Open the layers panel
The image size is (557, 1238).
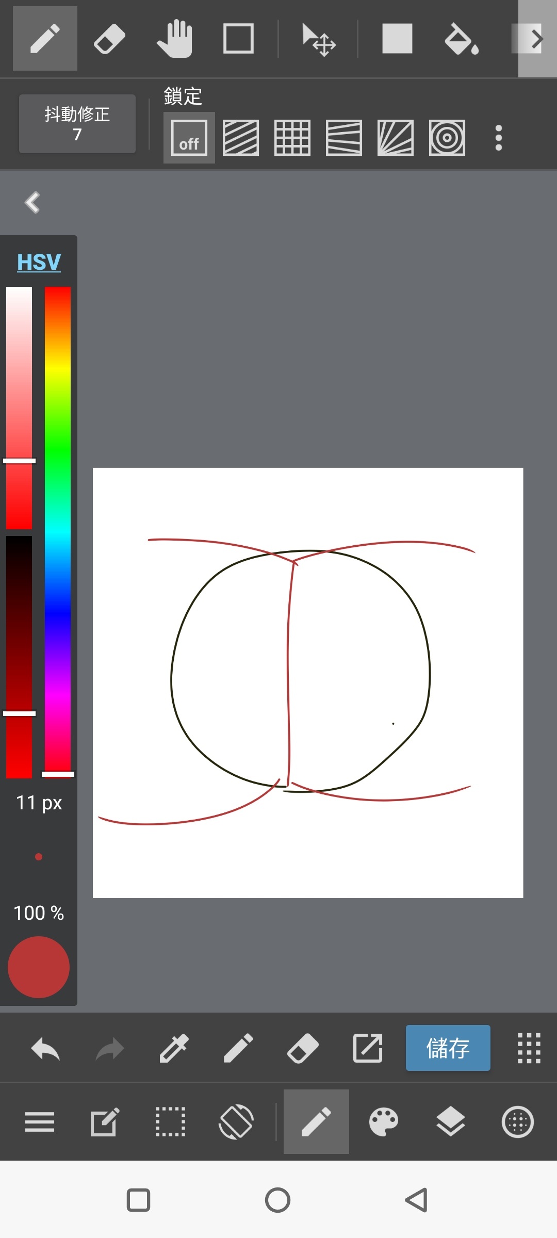pyautogui.click(x=451, y=1121)
